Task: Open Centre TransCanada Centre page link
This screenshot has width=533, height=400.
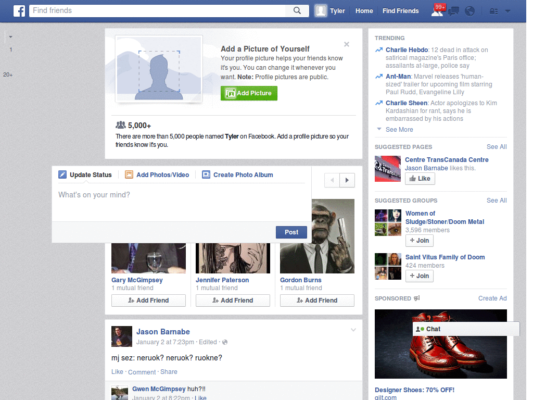Action: coord(447,159)
